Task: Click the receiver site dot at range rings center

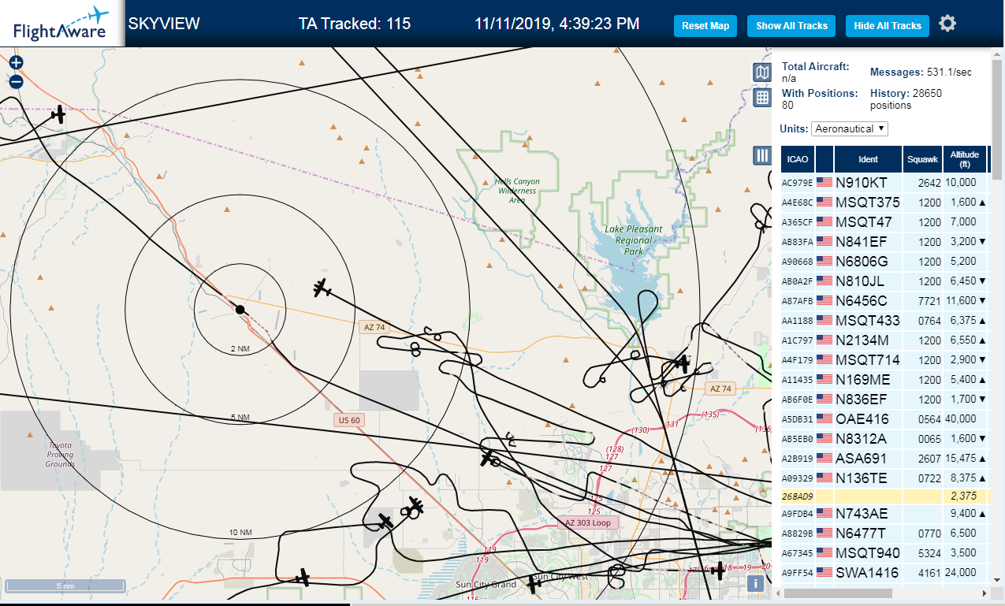Action: pos(240,310)
